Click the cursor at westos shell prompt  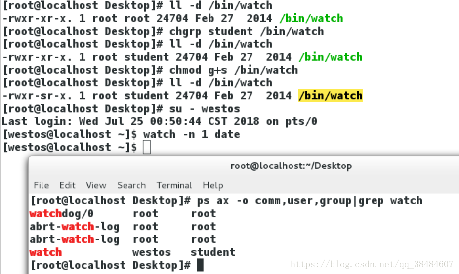[x=147, y=147]
